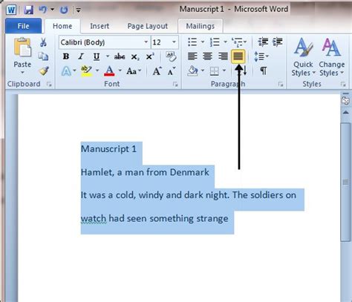The image size is (352, 302).
Task: Apply shading with the paint bucket
Action: tap(192, 71)
